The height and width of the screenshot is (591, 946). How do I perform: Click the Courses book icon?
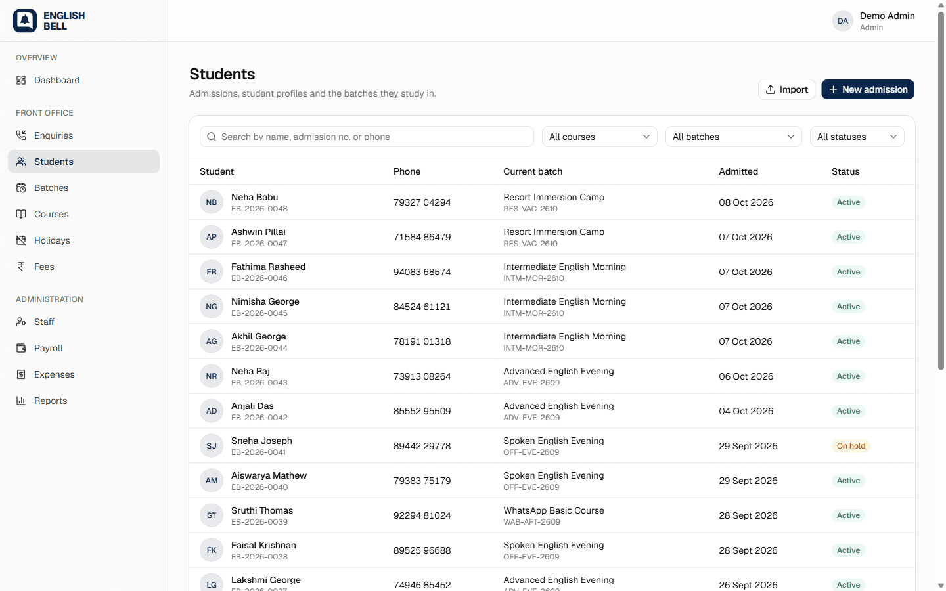coord(21,214)
